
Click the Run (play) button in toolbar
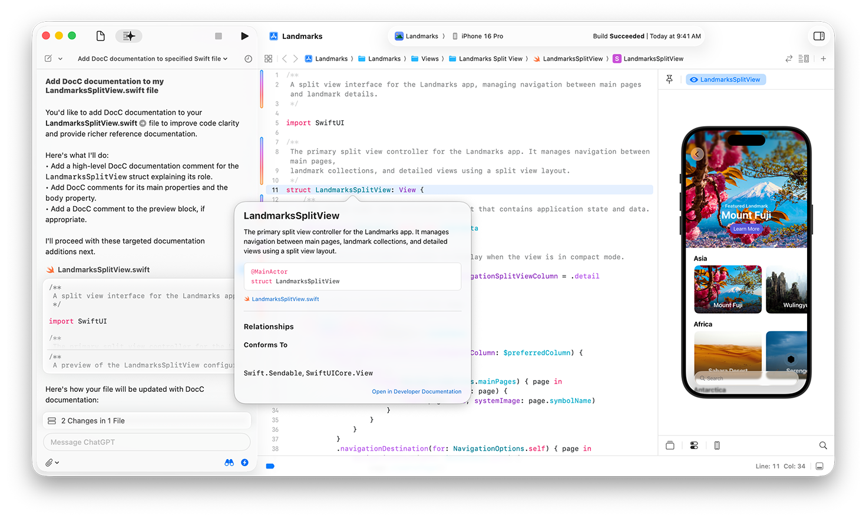coord(244,36)
